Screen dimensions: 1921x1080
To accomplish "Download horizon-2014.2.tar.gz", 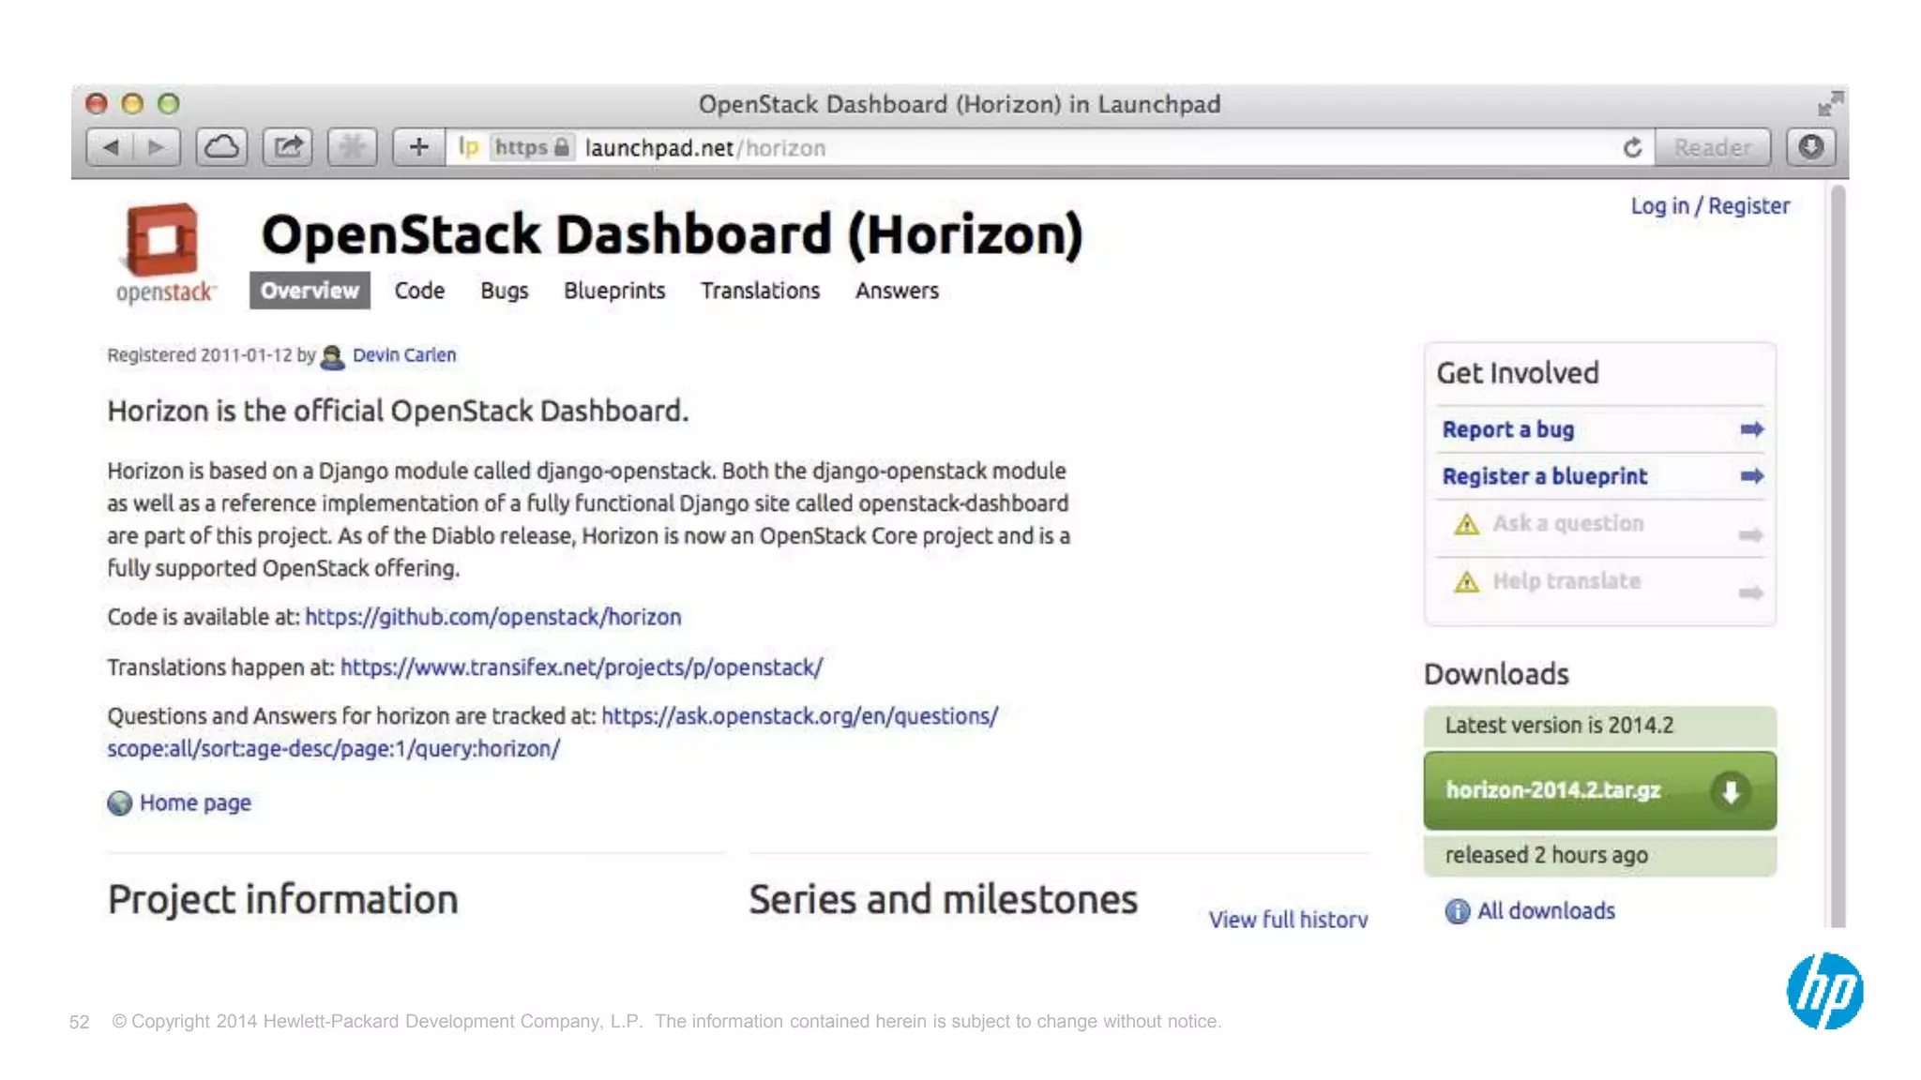I will 1553,790.
